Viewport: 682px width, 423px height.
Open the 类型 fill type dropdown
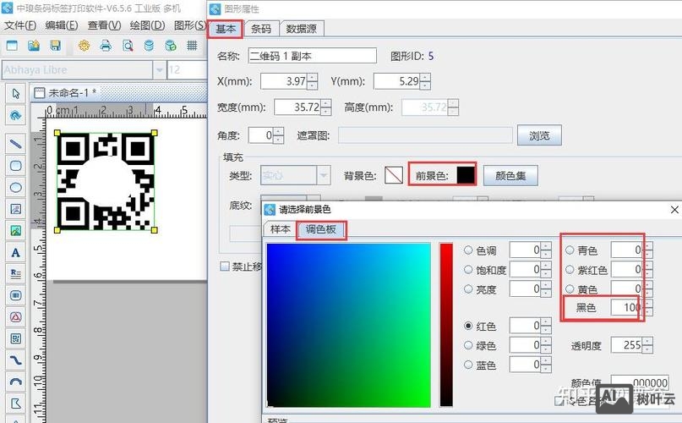point(323,176)
